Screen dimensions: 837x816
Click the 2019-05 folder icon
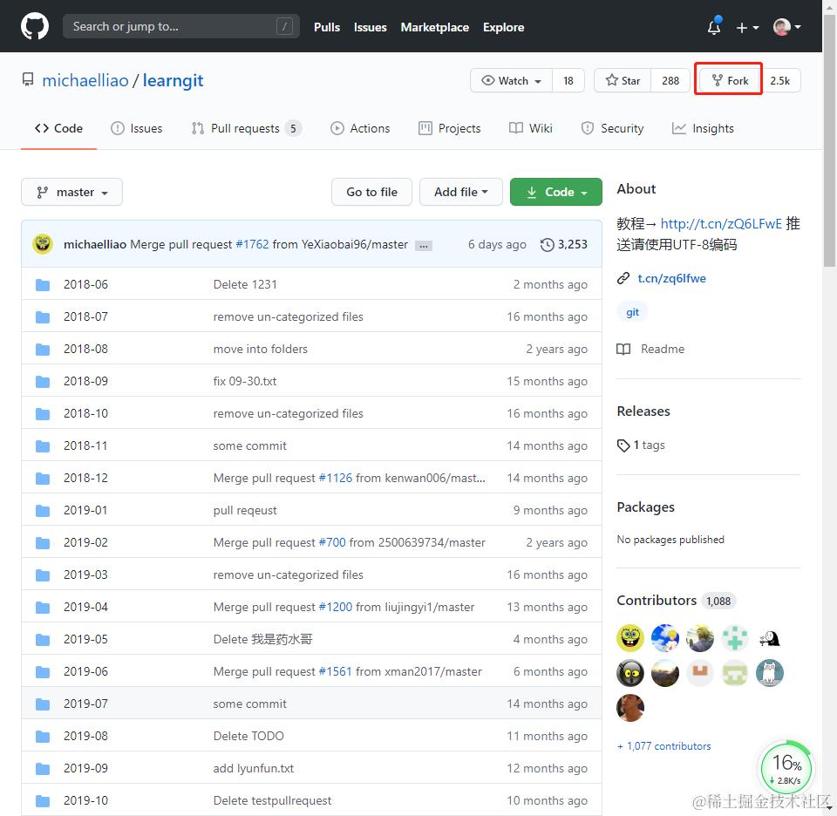click(43, 639)
